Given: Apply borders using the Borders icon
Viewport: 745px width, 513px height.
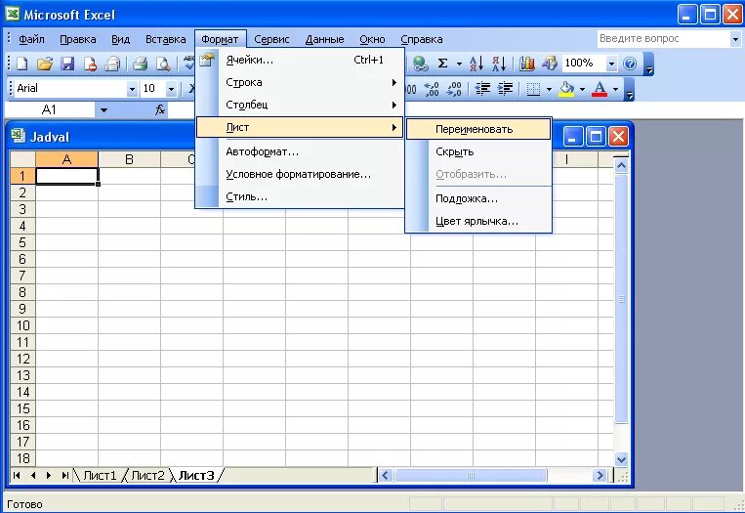Looking at the screenshot, I should (x=533, y=89).
